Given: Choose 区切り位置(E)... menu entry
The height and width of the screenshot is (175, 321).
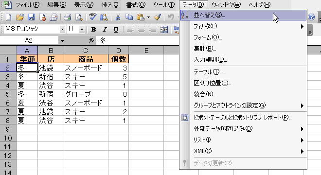Looking at the screenshot, I should click(x=243, y=83).
